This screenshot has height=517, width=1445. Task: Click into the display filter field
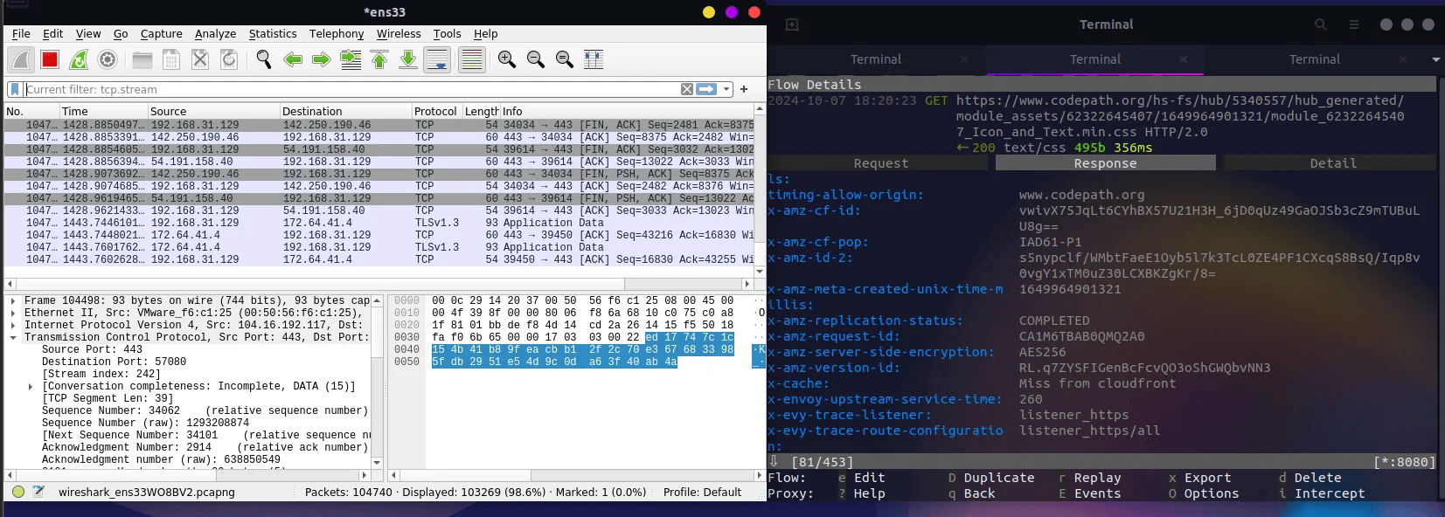point(351,89)
